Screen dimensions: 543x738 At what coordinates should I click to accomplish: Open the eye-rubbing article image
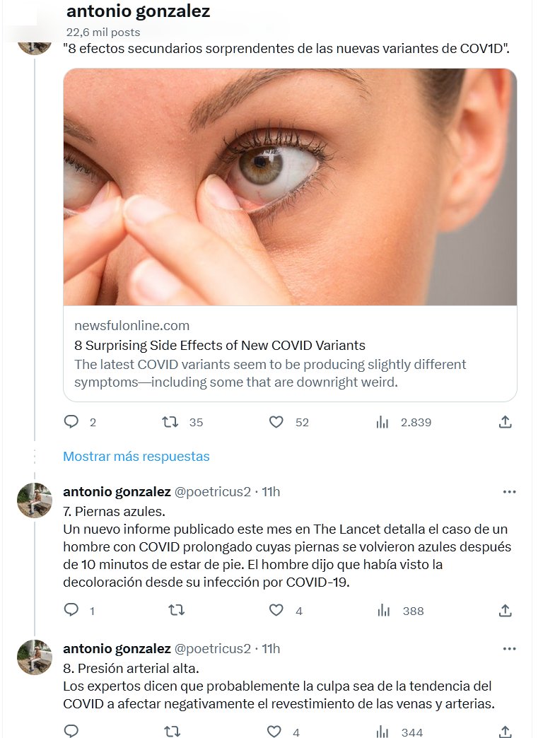tap(290, 187)
